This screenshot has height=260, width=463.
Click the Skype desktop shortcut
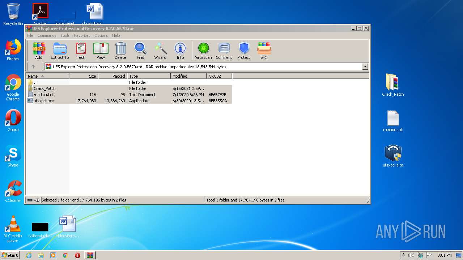click(x=13, y=156)
